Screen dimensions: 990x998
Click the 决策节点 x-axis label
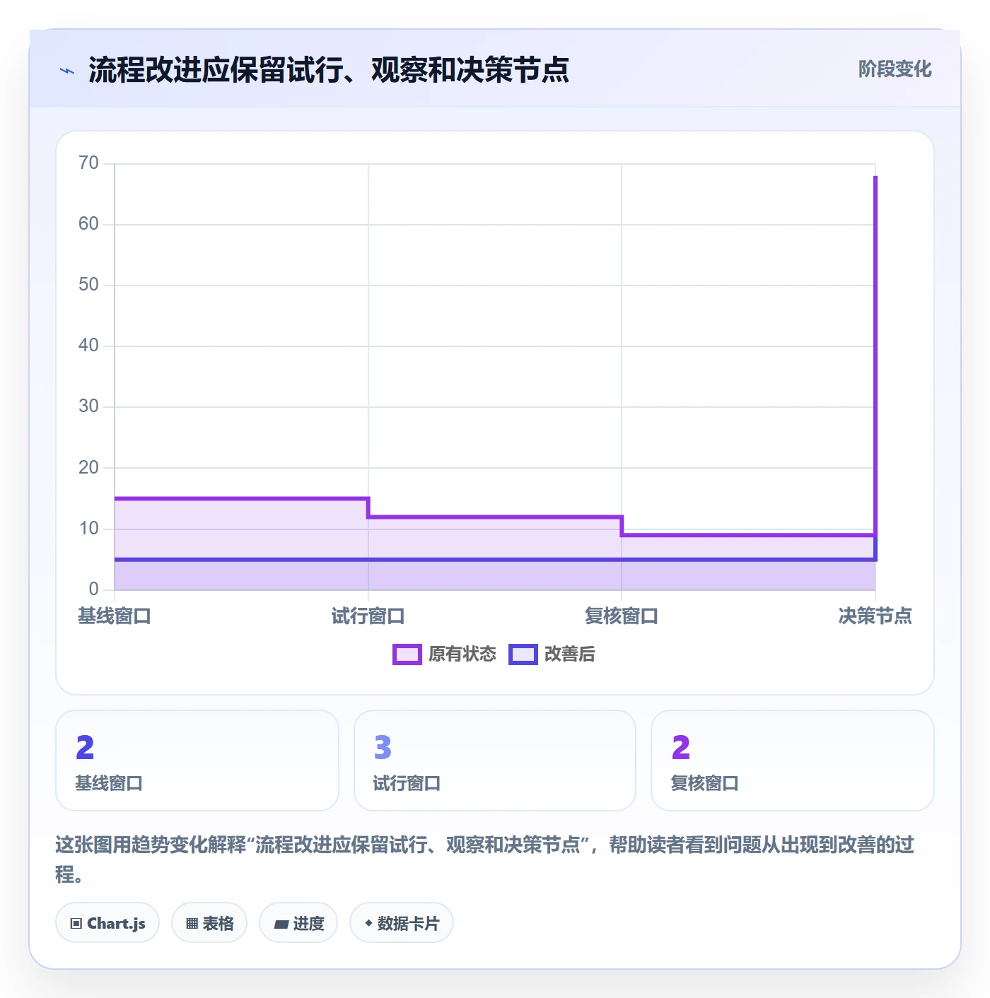(875, 616)
